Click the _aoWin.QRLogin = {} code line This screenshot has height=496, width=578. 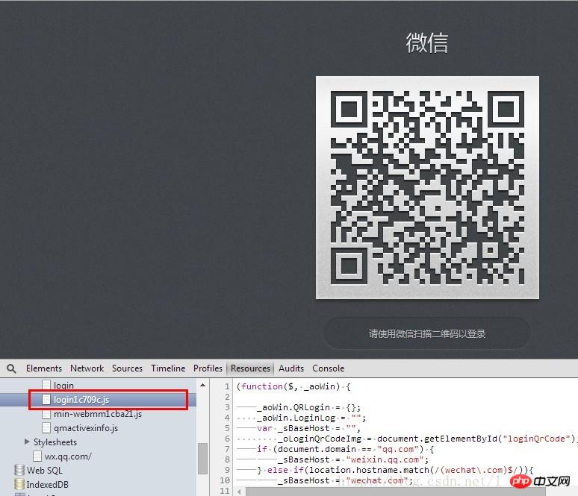click(x=309, y=407)
